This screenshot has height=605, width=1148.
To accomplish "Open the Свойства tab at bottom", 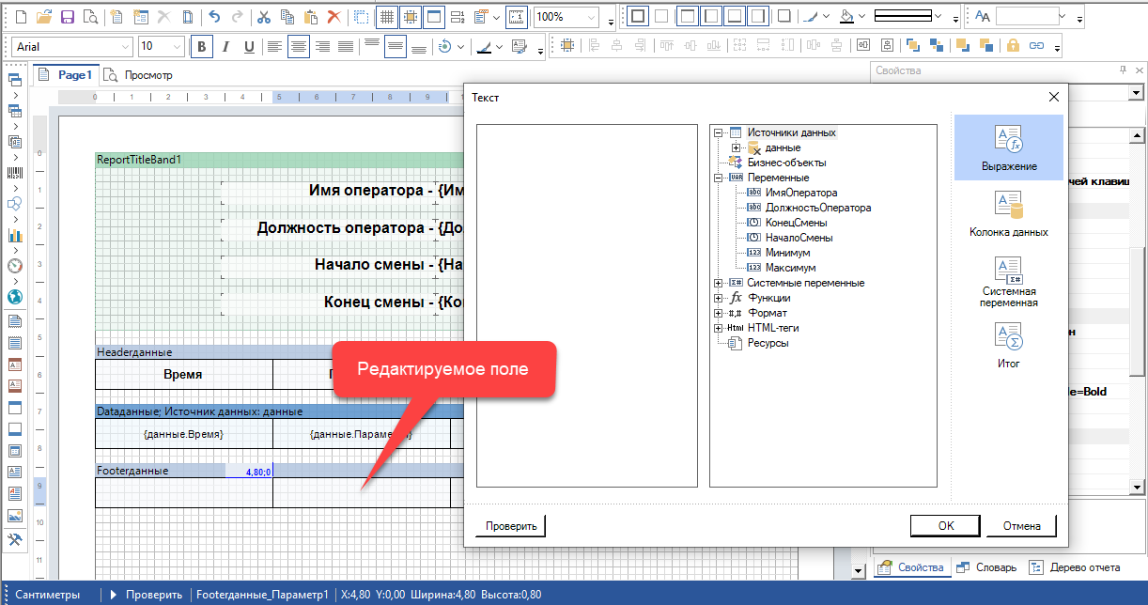I will [910, 567].
